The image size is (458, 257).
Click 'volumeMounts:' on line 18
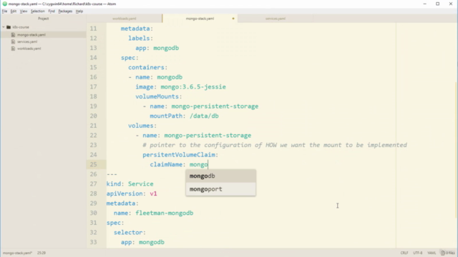(x=159, y=96)
